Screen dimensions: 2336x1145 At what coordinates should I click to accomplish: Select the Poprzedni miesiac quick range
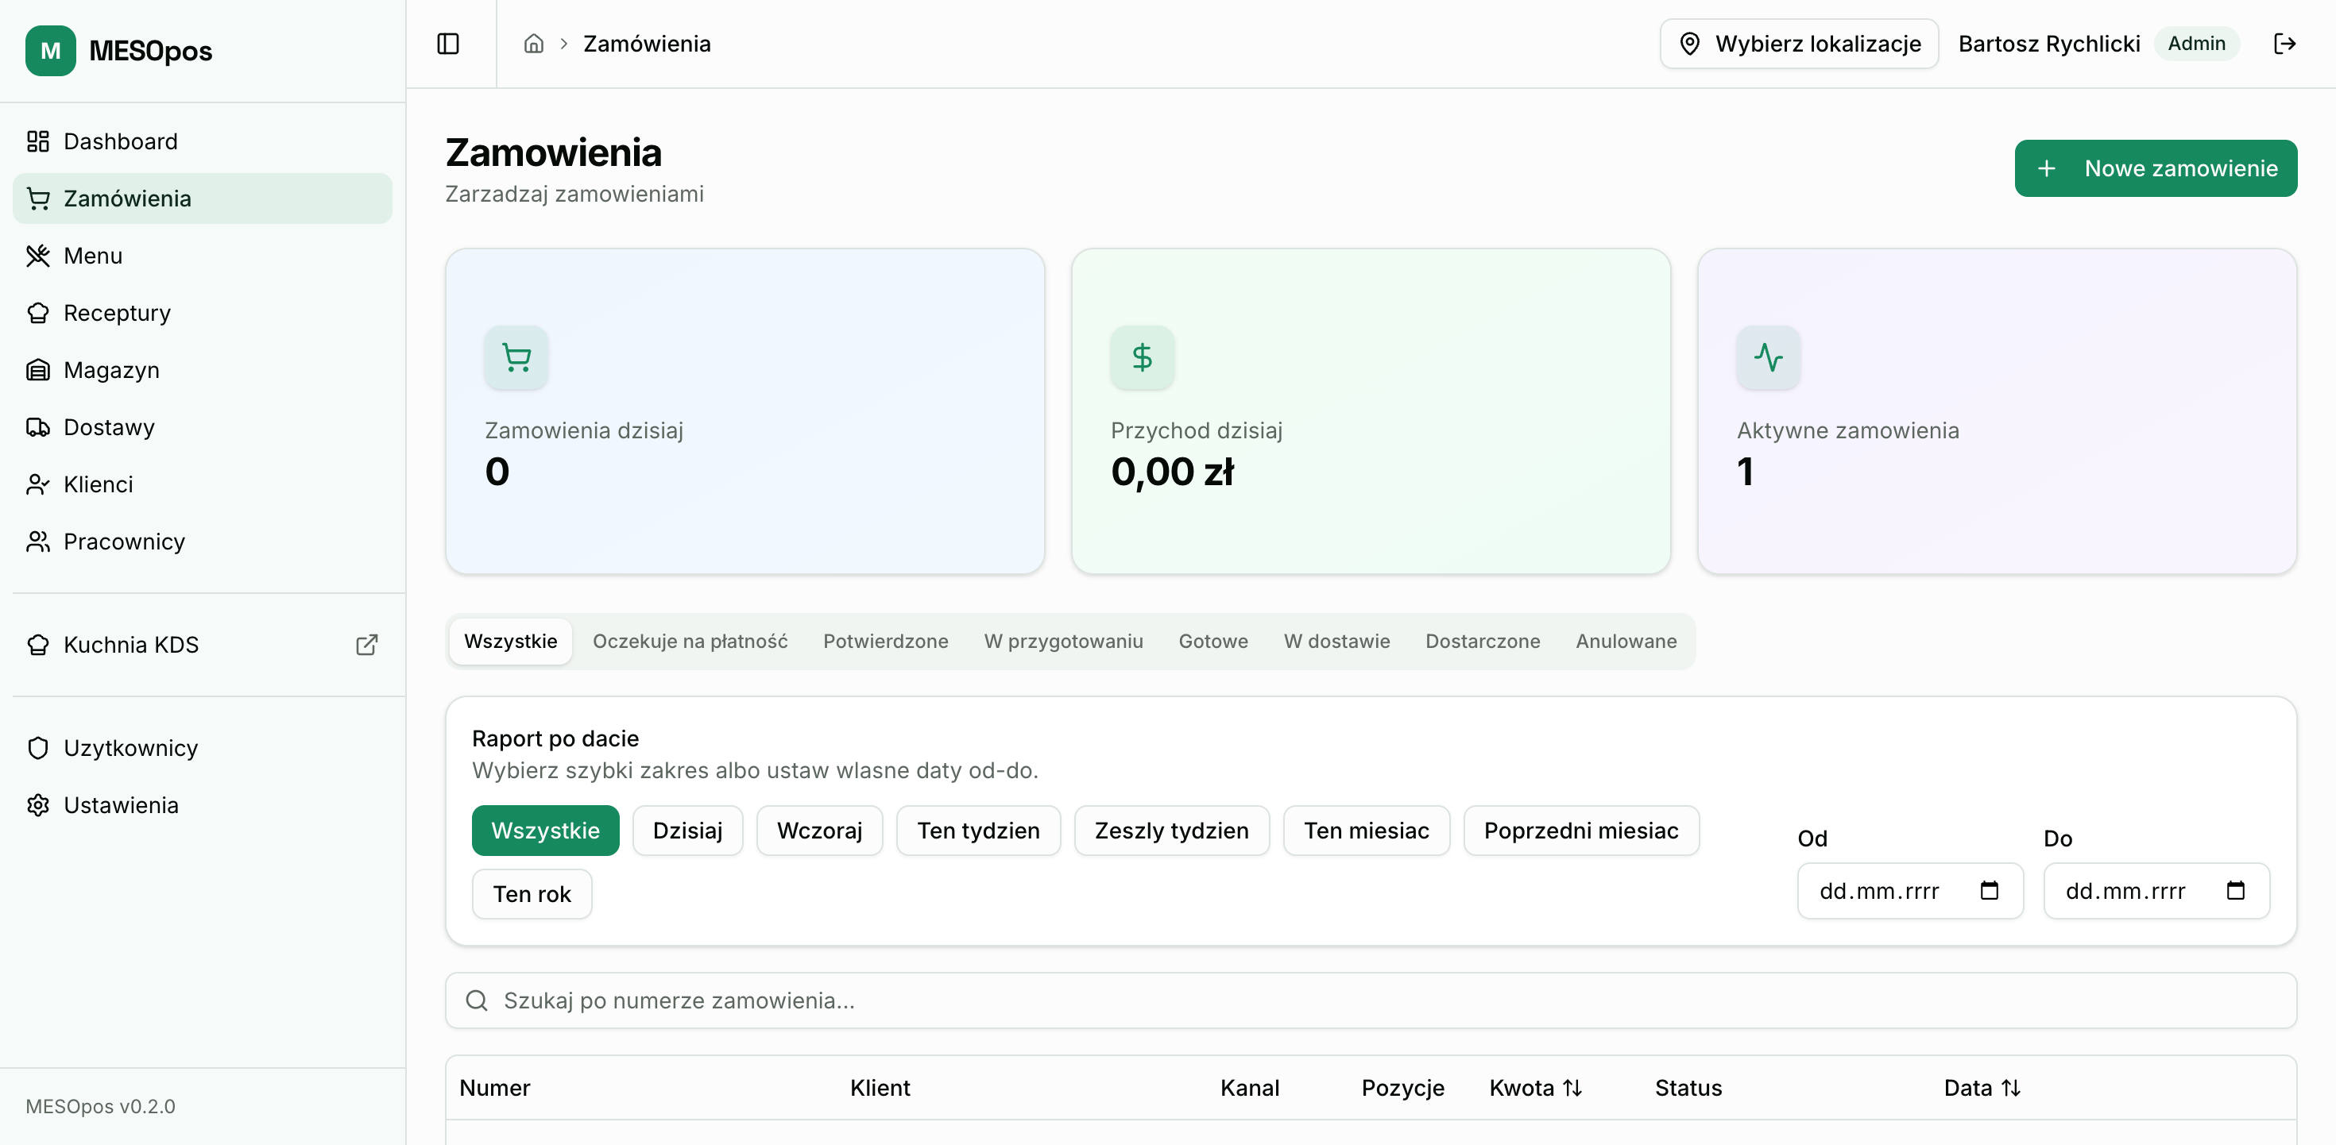tap(1580, 831)
